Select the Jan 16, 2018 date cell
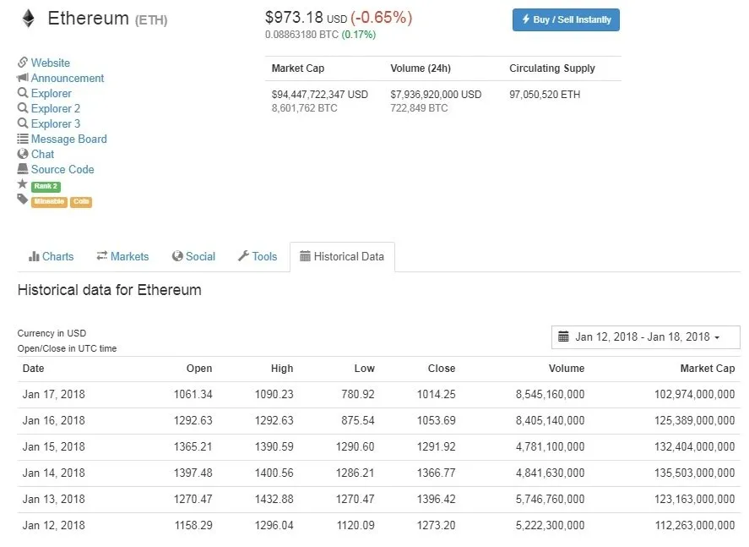Viewport: 749px width, 547px height. pyautogui.click(x=53, y=421)
